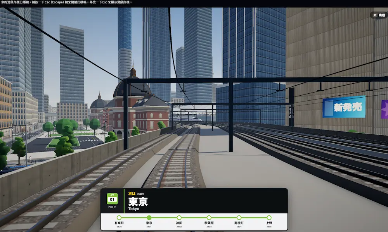Click the 'JY04' station code
Screen dimensions: 388x232
(239, 227)
